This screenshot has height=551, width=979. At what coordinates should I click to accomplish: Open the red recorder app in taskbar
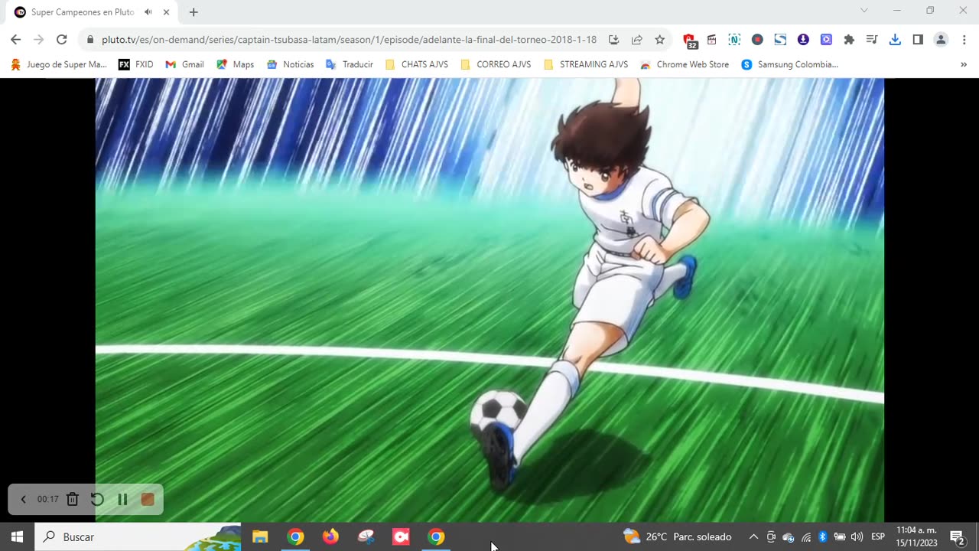click(401, 536)
